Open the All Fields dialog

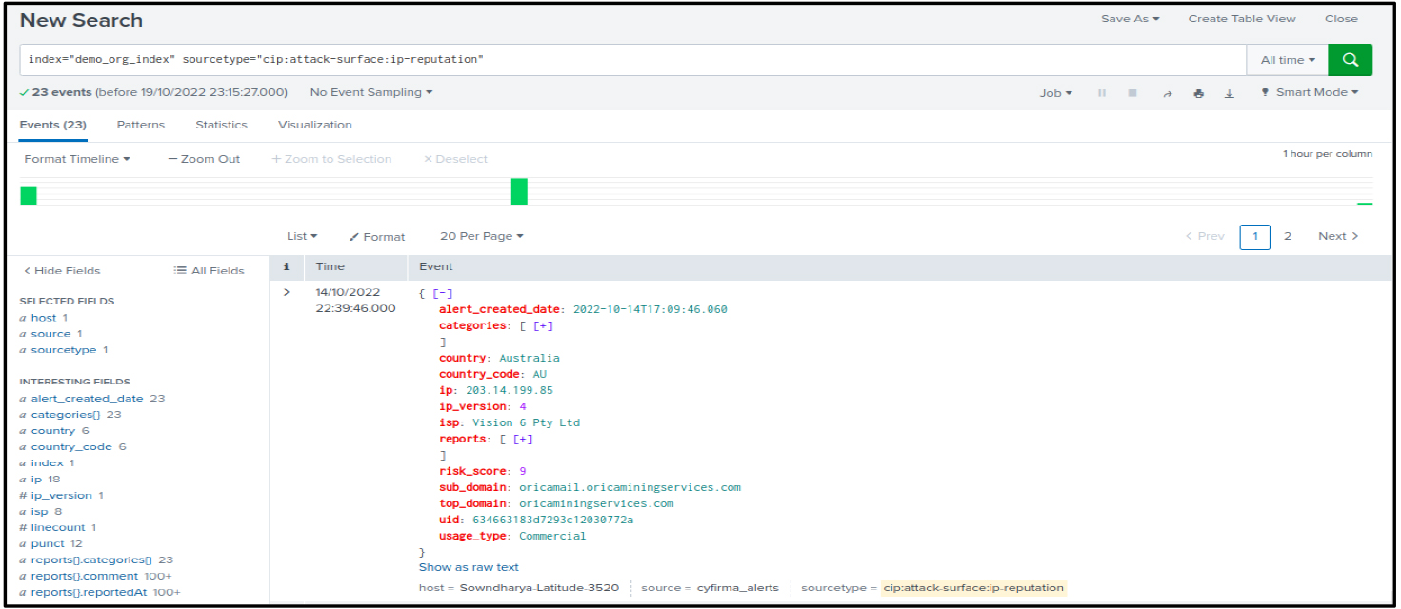tap(210, 271)
